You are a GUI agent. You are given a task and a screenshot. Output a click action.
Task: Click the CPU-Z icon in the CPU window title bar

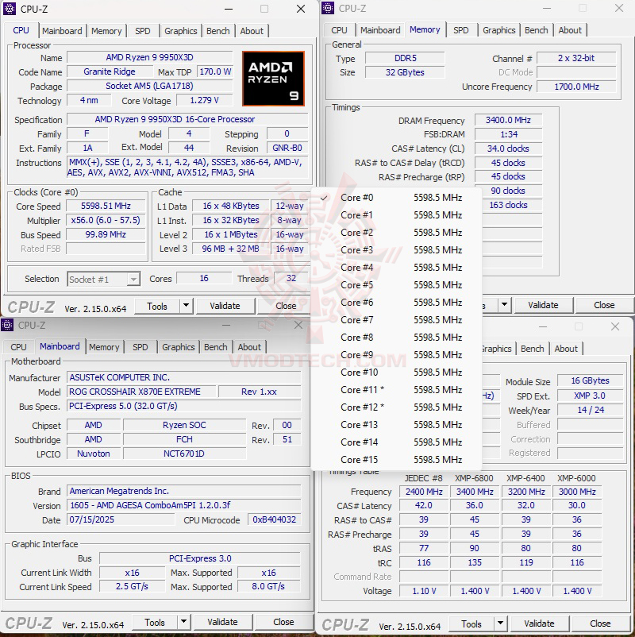coord(8,10)
